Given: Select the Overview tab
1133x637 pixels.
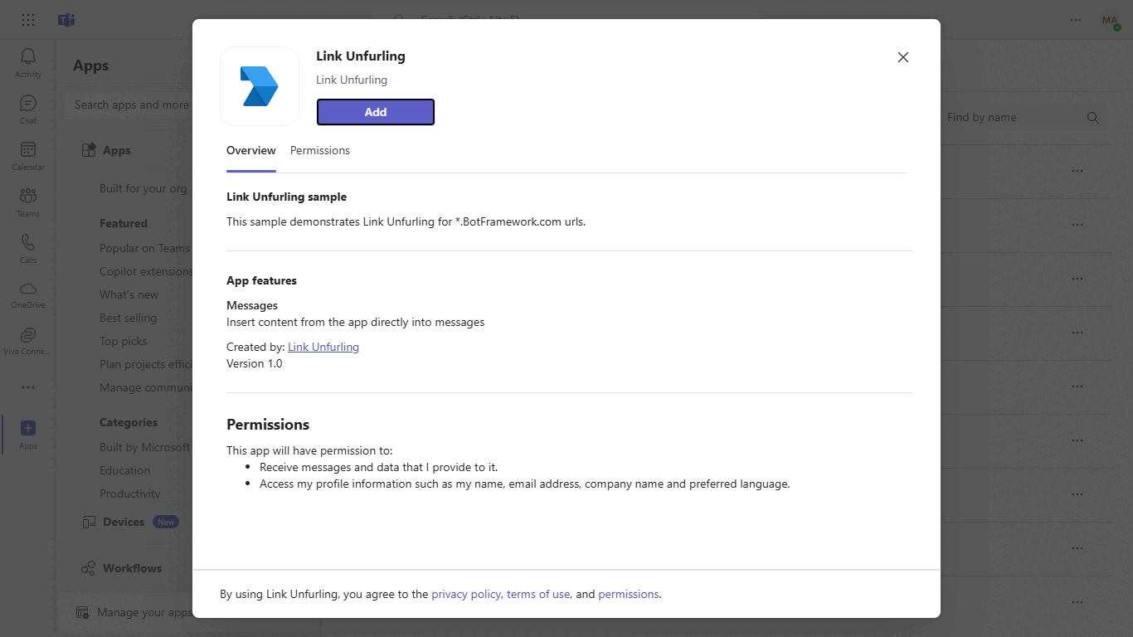Looking at the screenshot, I should [250, 150].
